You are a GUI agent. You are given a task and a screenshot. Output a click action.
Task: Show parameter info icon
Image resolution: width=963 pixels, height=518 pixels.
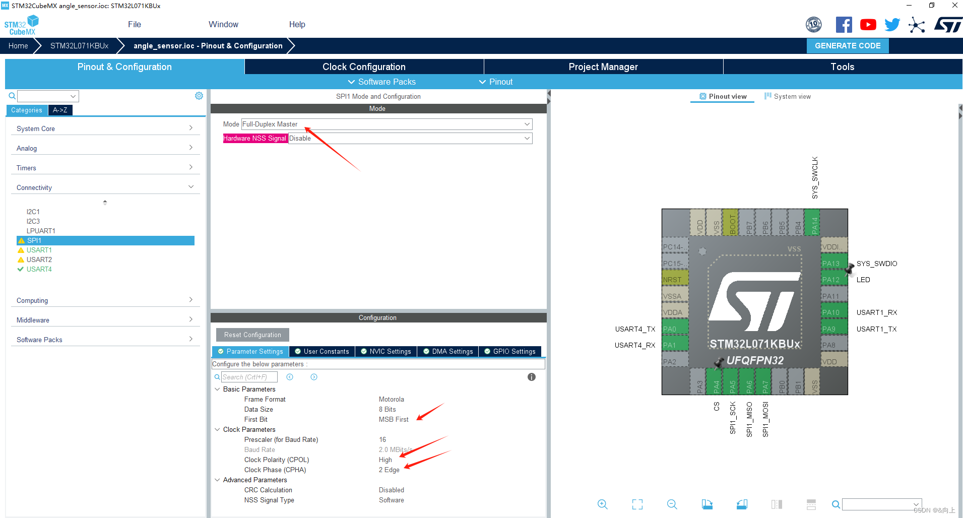click(532, 377)
